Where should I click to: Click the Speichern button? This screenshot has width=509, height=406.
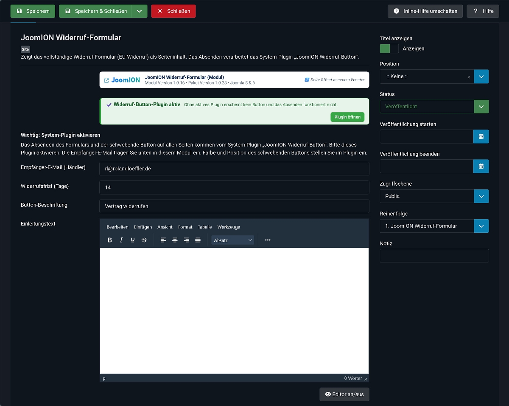pyautogui.click(x=33, y=11)
